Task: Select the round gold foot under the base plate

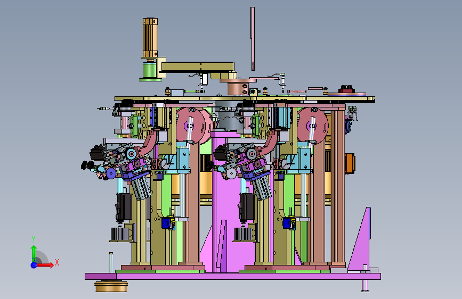Action: (x=111, y=287)
